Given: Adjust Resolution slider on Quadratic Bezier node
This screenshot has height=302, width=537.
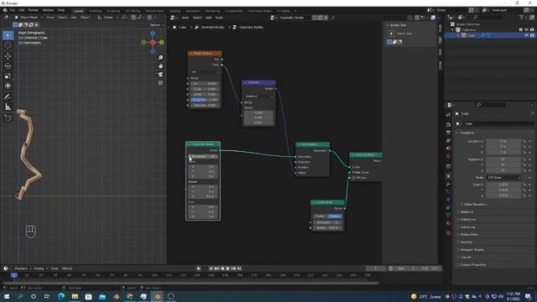Looking at the screenshot, I should 203,157.
